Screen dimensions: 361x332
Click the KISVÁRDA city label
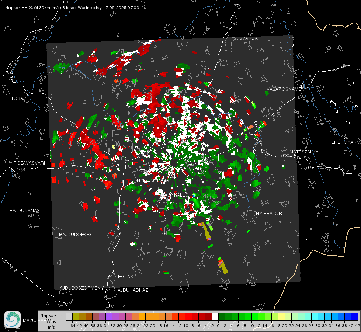click(x=246, y=38)
